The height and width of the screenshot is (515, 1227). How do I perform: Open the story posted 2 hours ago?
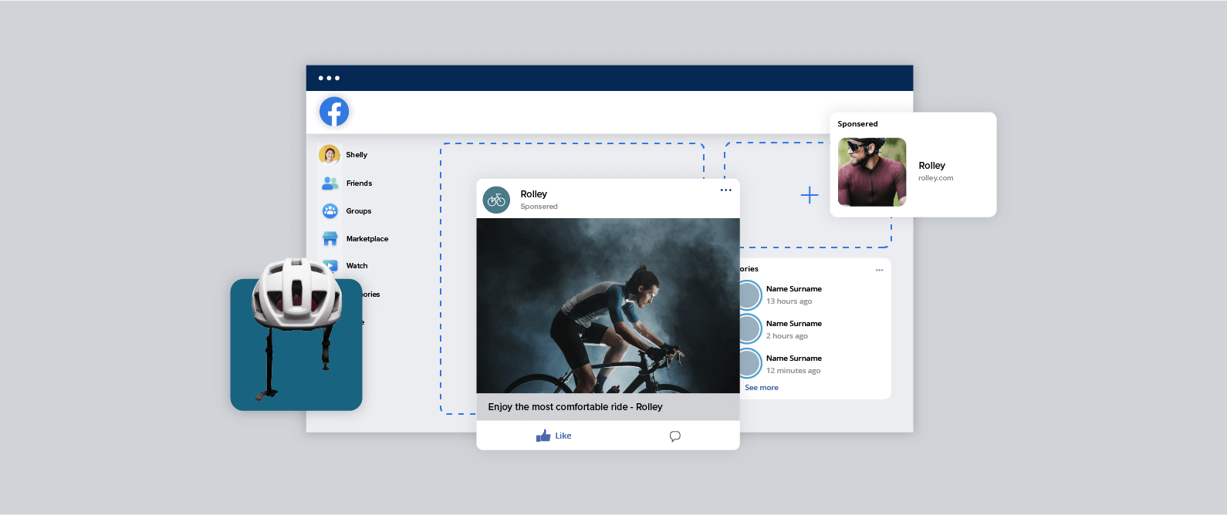coord(793,329)
